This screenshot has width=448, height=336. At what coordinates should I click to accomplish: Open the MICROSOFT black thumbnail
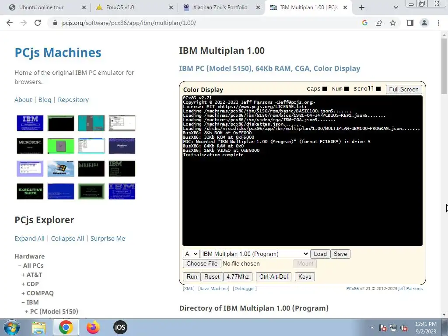point(30,146)
